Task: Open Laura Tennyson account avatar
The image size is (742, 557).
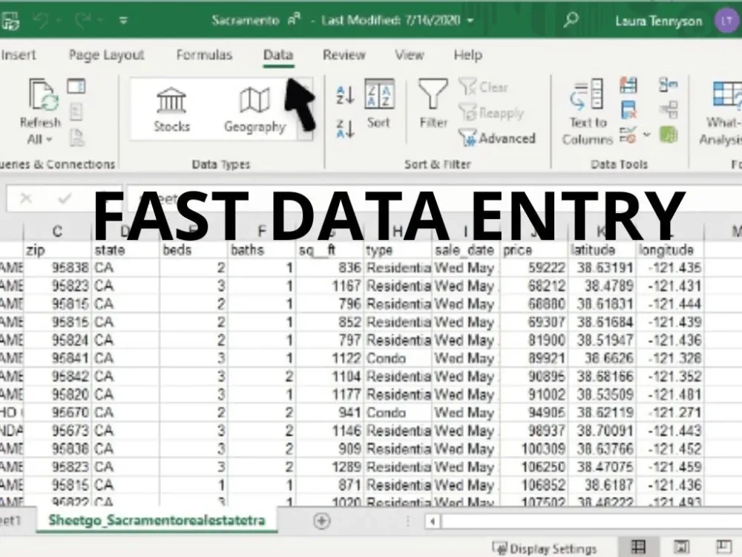Action: (x=726, y=20)
